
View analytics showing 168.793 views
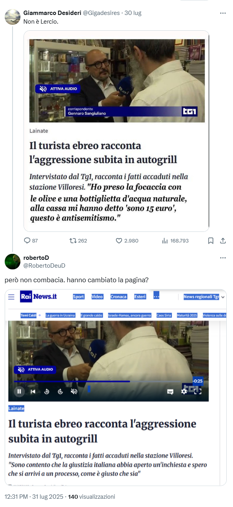click(165, 241)
